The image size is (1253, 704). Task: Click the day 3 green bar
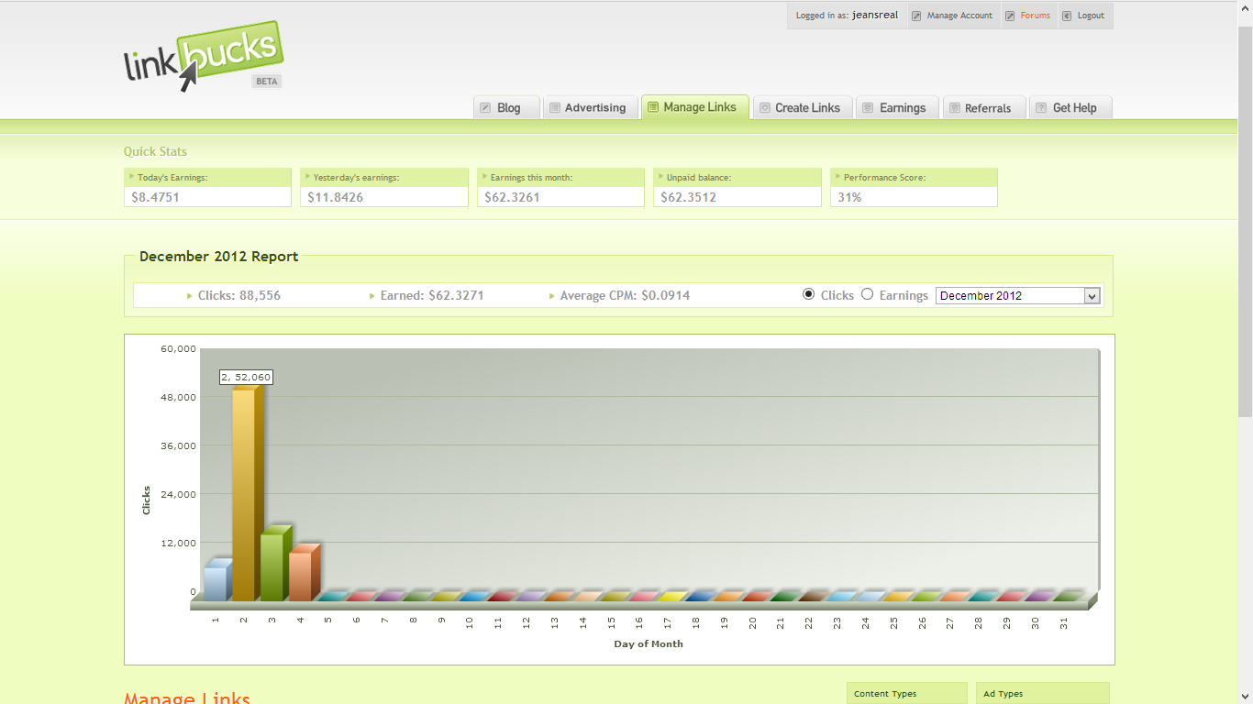(274, 566)
